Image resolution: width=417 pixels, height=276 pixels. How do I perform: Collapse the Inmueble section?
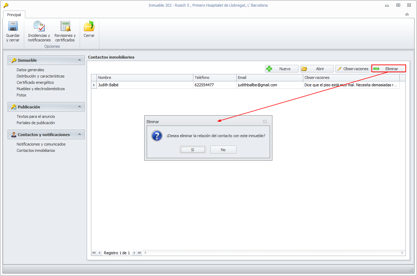79,60
